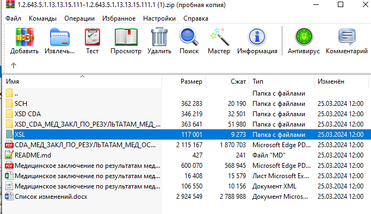
Task: Click the README.md file icon
Action: pyautogui.click(x=9, y=155)
